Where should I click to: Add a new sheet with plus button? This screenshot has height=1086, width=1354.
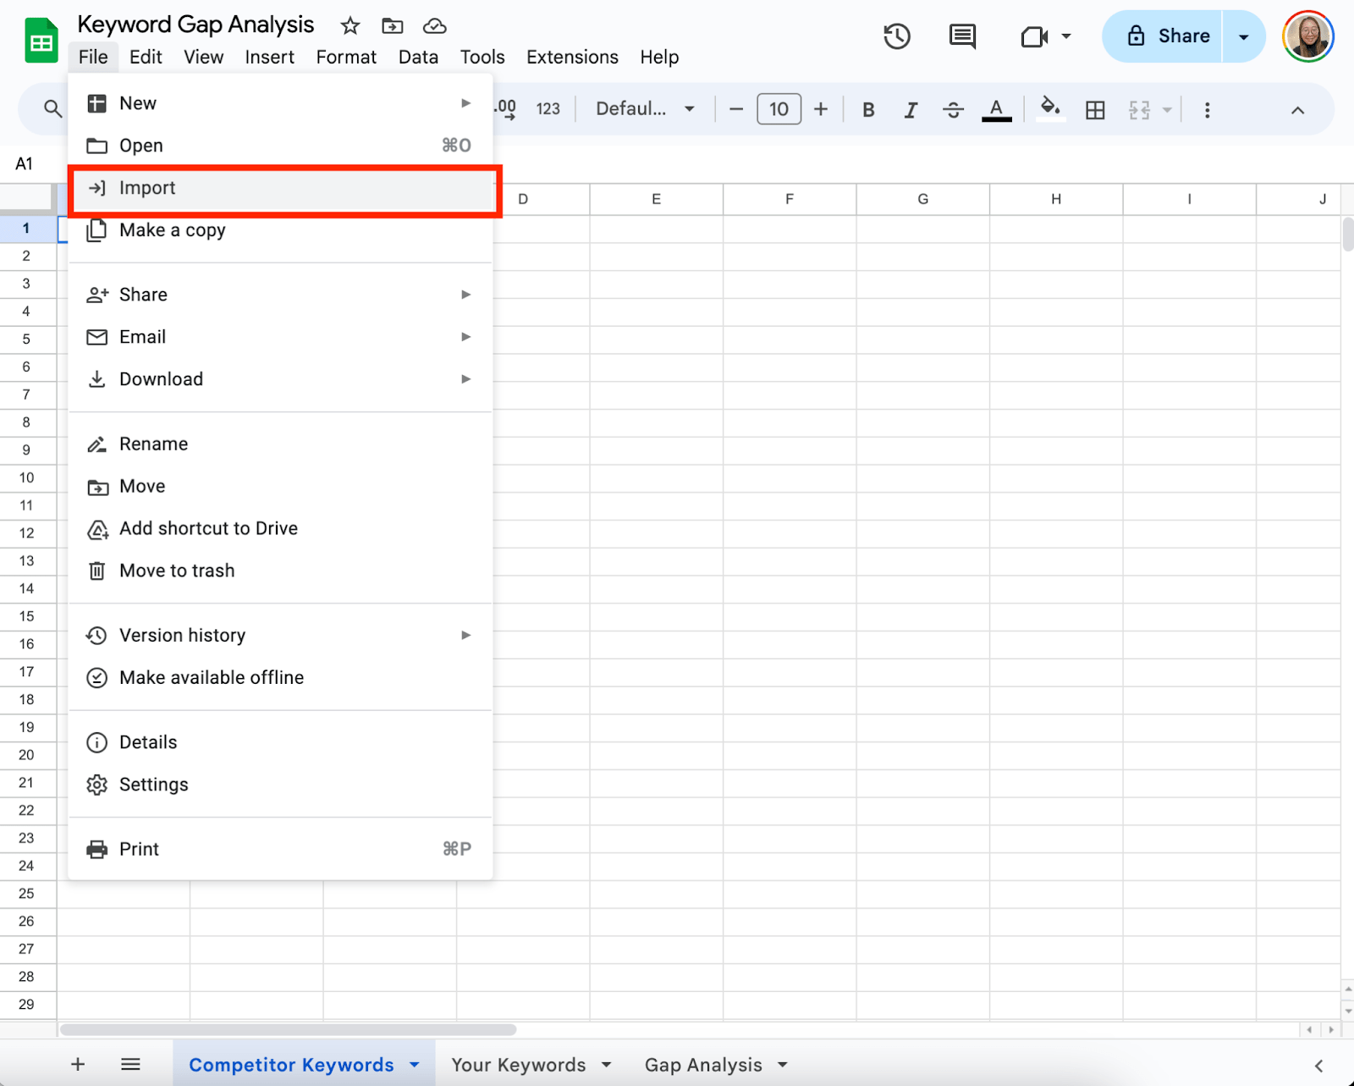[x=78, y=1064]
